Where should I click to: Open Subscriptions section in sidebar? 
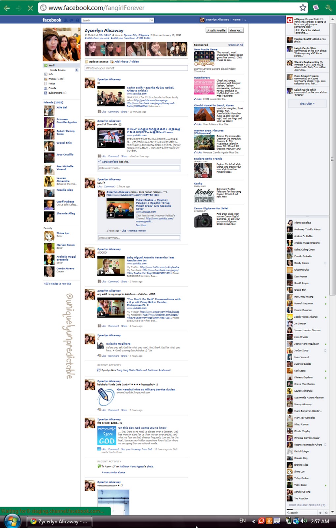[x=55, y=93]
